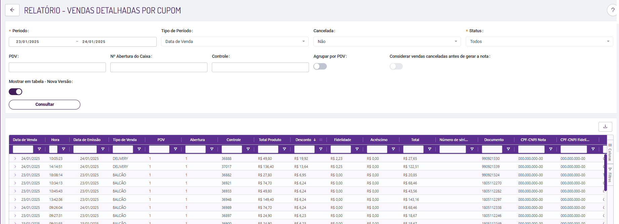The image size is (619, 224).
Task: Disable Mostrar em tabela Nova Versão switch
Action: (x=15, y=92)
